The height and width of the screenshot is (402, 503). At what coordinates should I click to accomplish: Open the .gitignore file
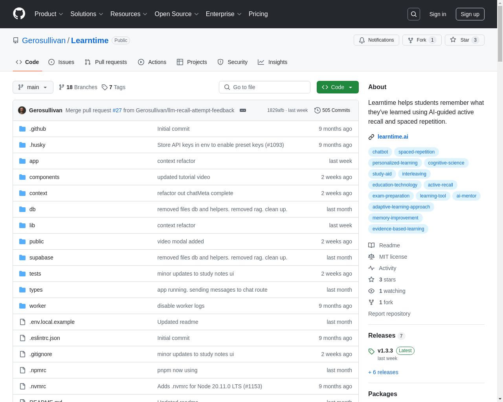pos(40,354)
